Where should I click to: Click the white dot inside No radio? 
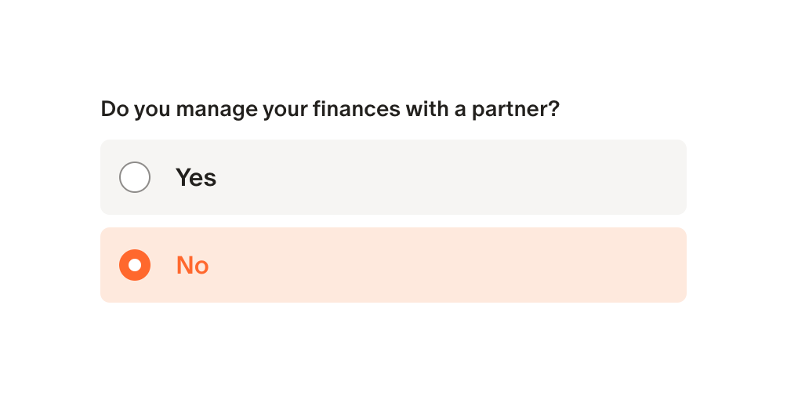click(x=135, y=265)
